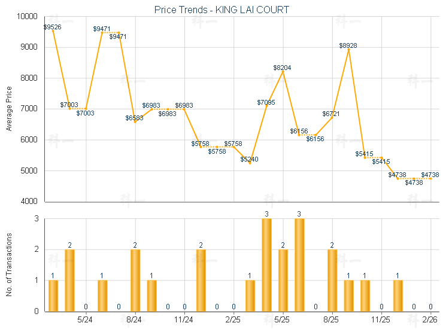Image resolution: width=443 pixels, height=329 pixels.
Task: Click the 5/24 x-axis date label
Action: (x=86, y=320)
